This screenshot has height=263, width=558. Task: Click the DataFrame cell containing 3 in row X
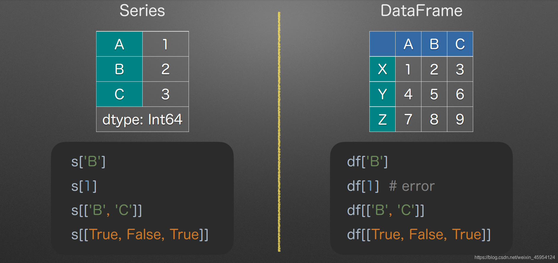(x=460, y=69)
